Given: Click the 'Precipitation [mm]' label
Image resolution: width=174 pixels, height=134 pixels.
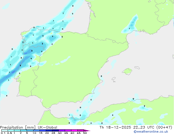Looking at the screenshot, I should (x=18, y=127).
